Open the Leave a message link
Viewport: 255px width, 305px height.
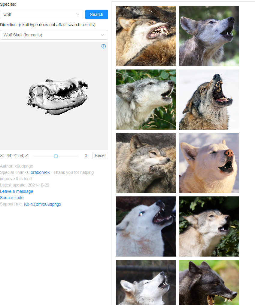[17, 191]
